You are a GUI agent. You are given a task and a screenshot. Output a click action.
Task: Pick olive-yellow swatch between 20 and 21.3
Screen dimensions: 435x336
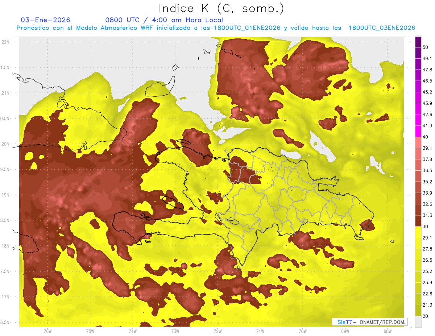(418, 311)
